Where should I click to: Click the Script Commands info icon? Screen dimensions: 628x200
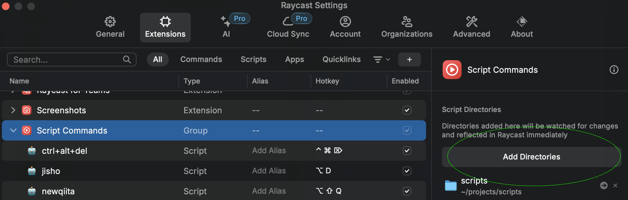(x=614, y=70)
